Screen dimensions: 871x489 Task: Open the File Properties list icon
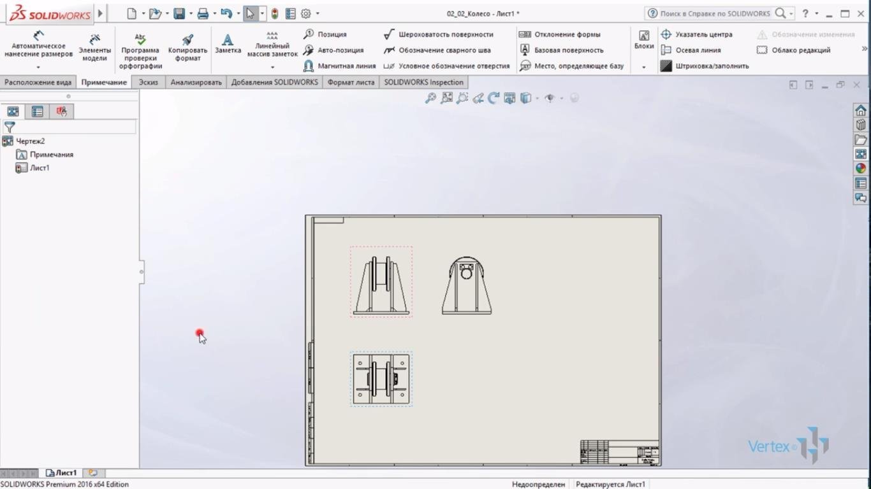(x=291, y=13)
